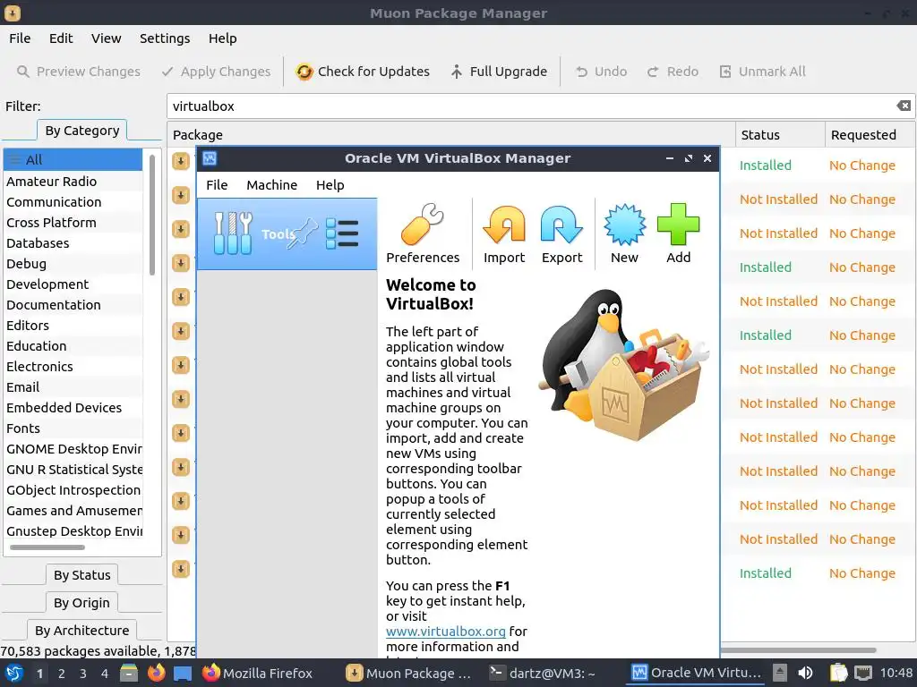Switch to desktop 2
This screenshot has width=917, height=687.
pyautogui.click(x=62, y=674)
